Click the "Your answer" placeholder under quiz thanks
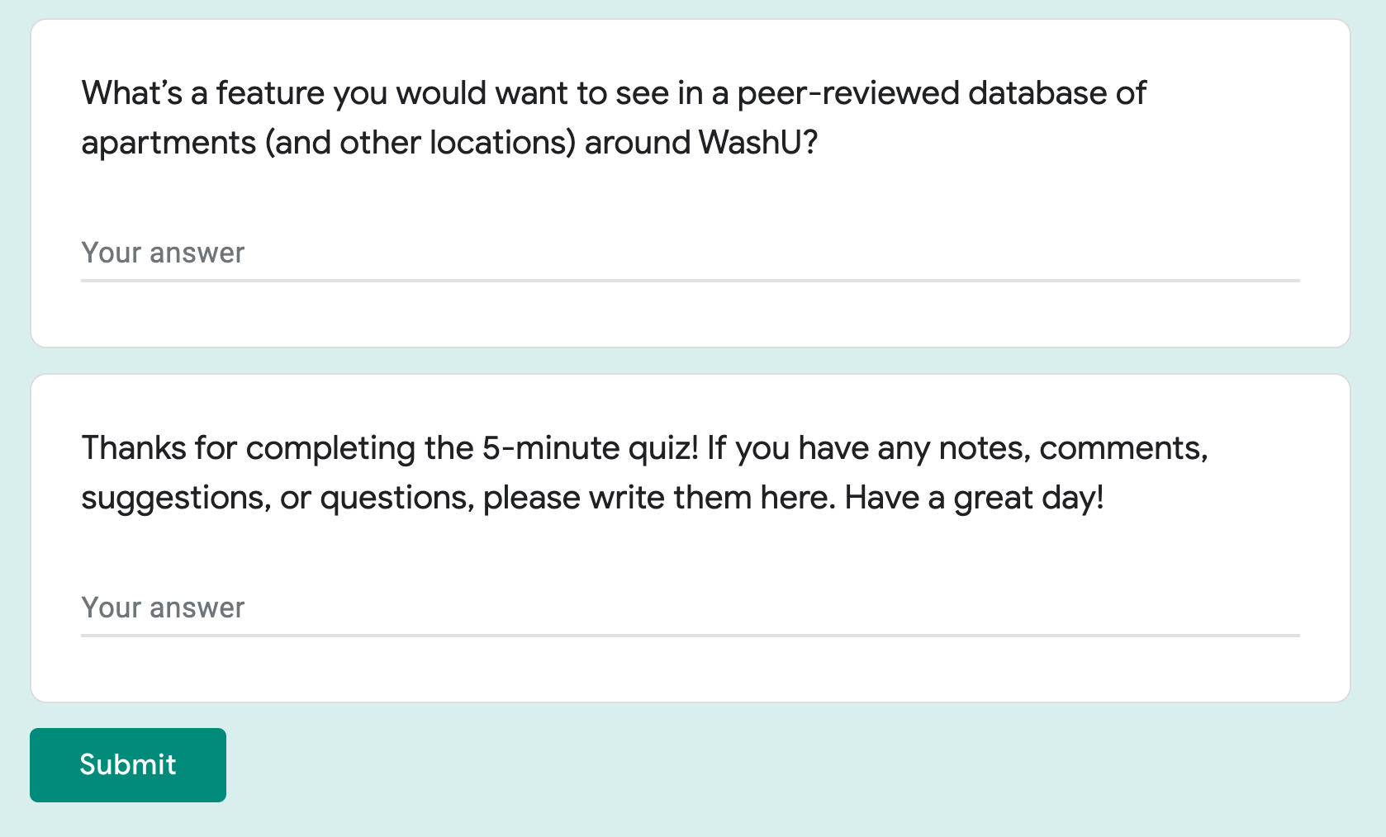This screenshot has width=1386, height=837. [x=163, y=608]
